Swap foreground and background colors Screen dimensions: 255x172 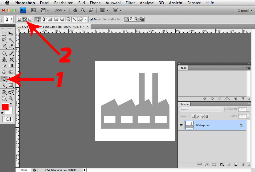11,104
